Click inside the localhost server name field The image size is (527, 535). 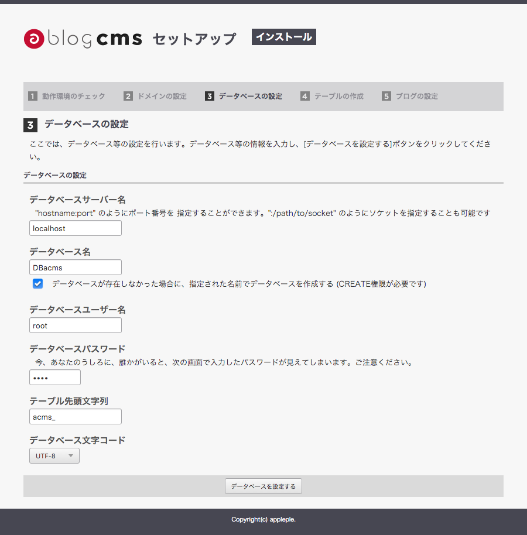75,228
